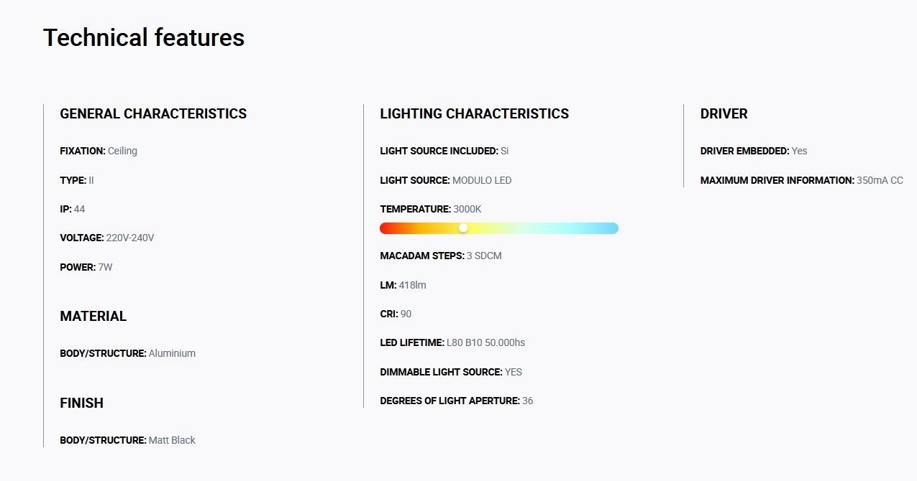Click the white temperature slider handle

click(x=463, y=228)
